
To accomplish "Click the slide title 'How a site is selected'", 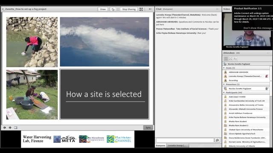I will (104, 94).
